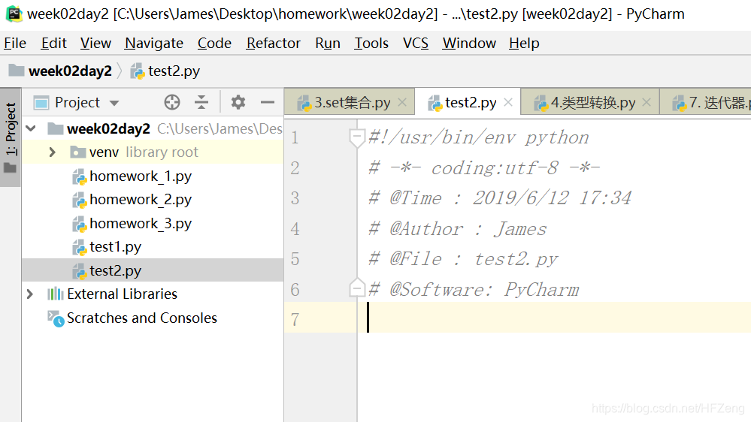Click line number 3 in the gutter

tap(295, 198)
